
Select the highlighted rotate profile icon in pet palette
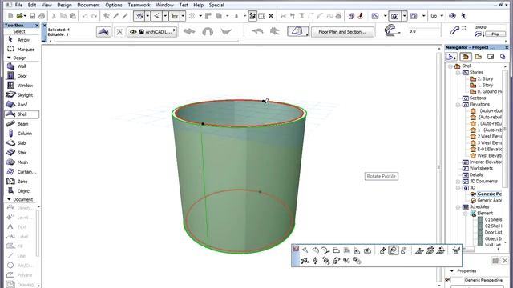click(394, 250)
